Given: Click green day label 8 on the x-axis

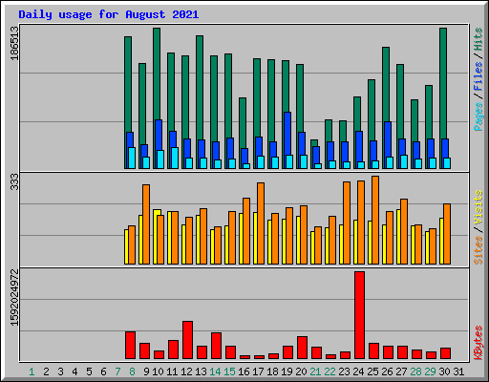Looking at the screenshot, I should 132,371.
